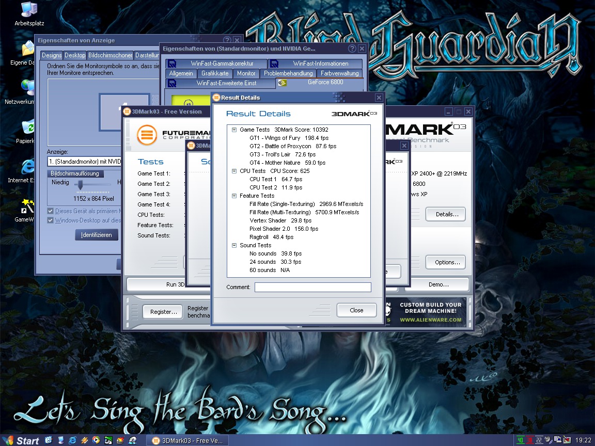The image size is (595, 446).
Task: Switch to the Designs tab
Action: [x=52, y=55]
